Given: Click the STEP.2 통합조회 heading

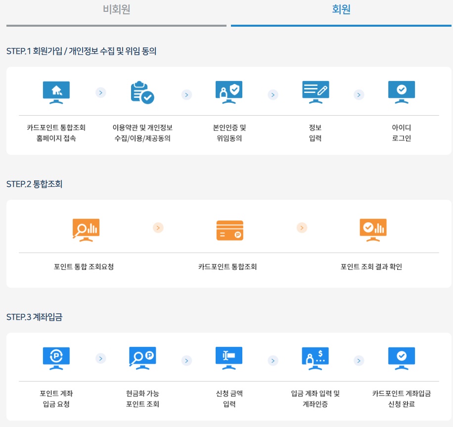Looking at the screenshot, I should (35, 184).
